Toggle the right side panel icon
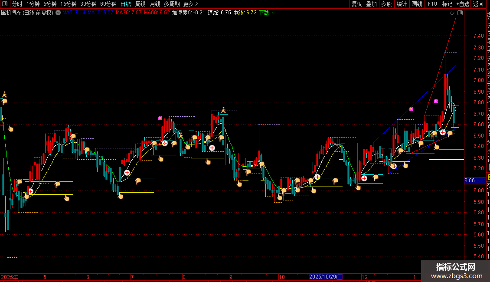Viewport: 490px width, 282px height. tap(460, 13)
